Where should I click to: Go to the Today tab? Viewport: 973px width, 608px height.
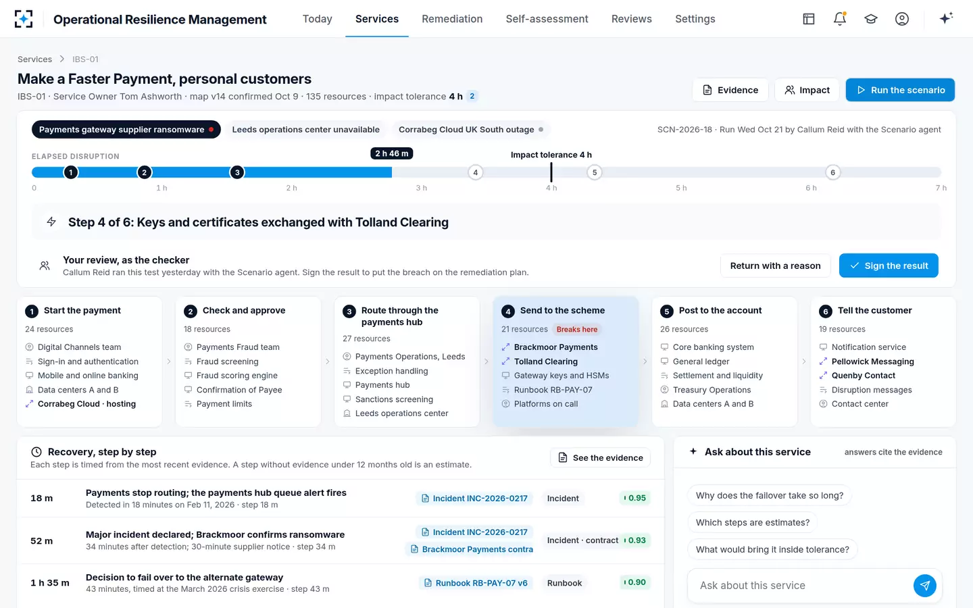point(318,19)
